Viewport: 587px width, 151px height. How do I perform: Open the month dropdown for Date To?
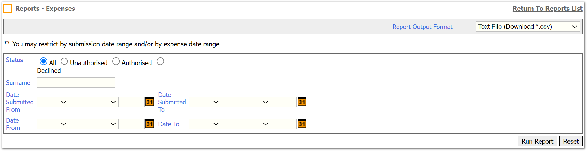point(246,124)
